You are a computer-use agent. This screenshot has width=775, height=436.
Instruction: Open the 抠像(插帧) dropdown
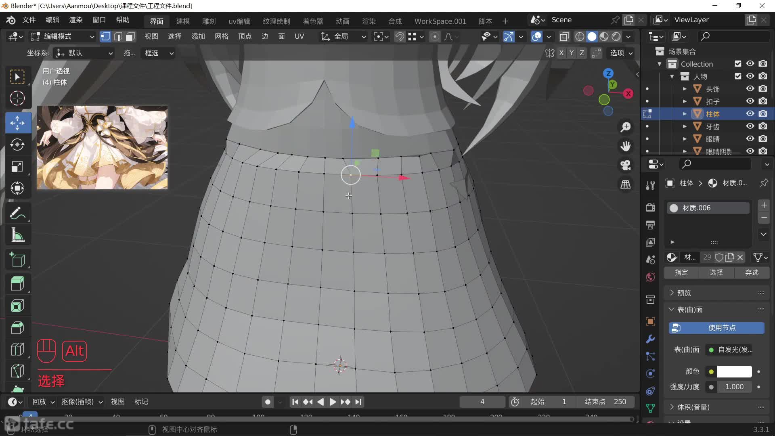pos(82,402)
